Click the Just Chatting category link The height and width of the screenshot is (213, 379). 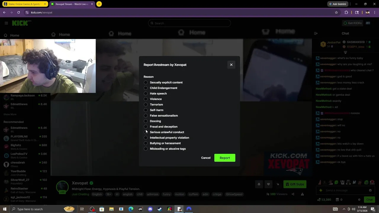tap(80, 194)
